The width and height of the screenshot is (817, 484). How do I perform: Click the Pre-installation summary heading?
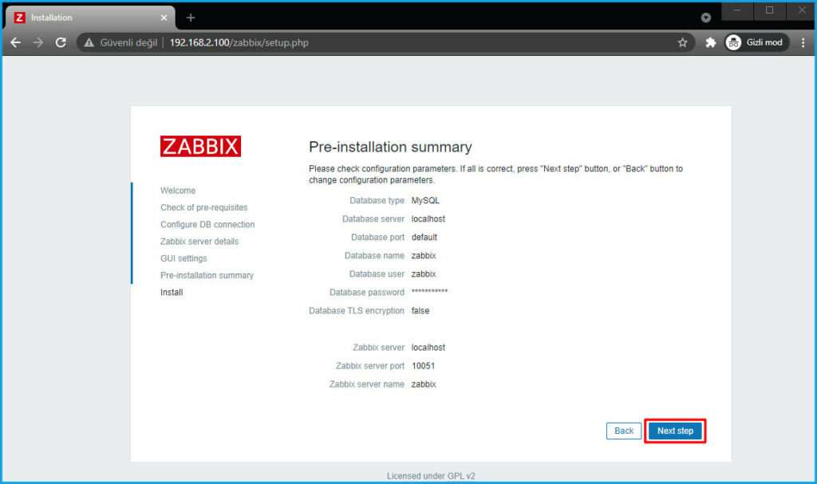(390, 147)
